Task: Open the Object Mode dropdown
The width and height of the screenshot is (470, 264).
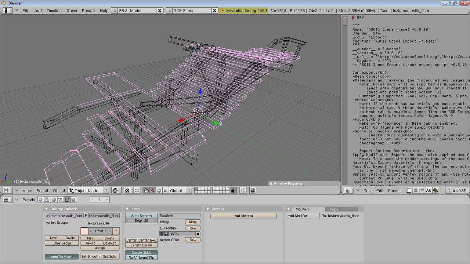Action: coord(88,191)
